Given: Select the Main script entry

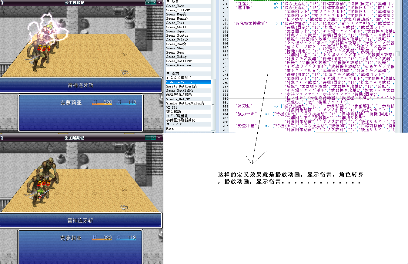Looking at the screenshot, I should (188, 129).
